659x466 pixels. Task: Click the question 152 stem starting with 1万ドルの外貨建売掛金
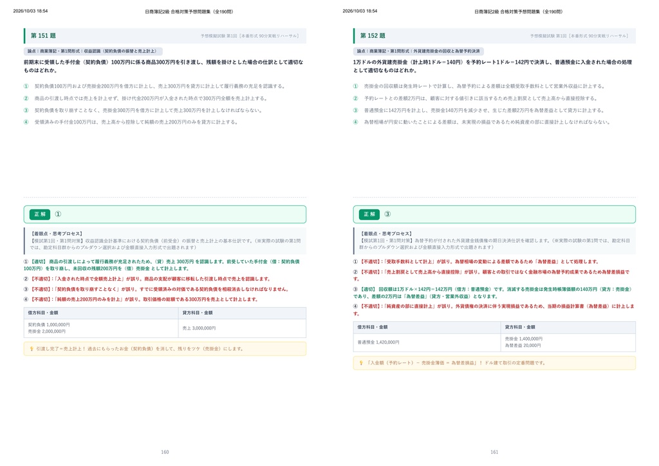pos(492,66)
